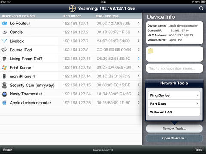The width and height of the screenshot is (206, 154).
Task: Select the mon iPhone 4 device name
Action: click(22, 77)
